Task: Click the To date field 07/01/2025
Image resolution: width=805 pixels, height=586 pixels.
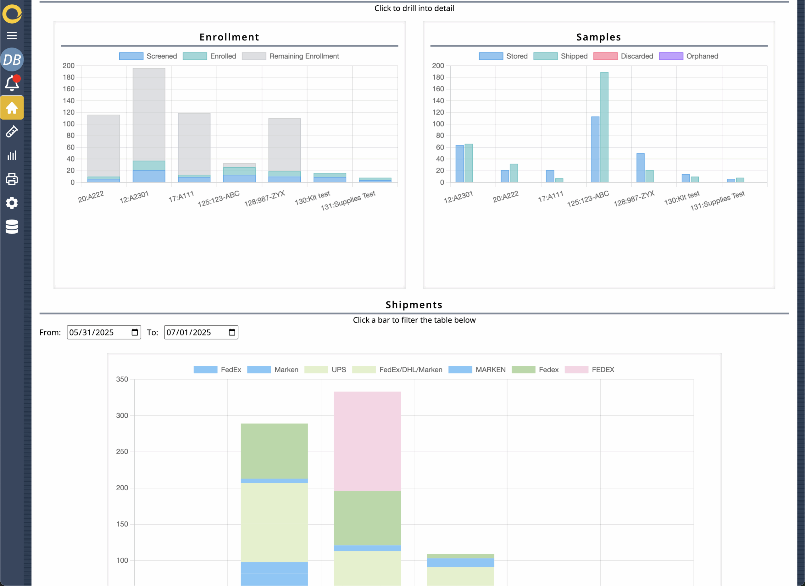Action: pyautogui.click(x=201, y=332)
